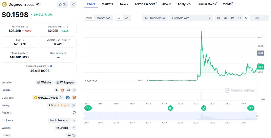Switch to line chart icon
Screen dimensions: 271x138
tap(119, 18)
